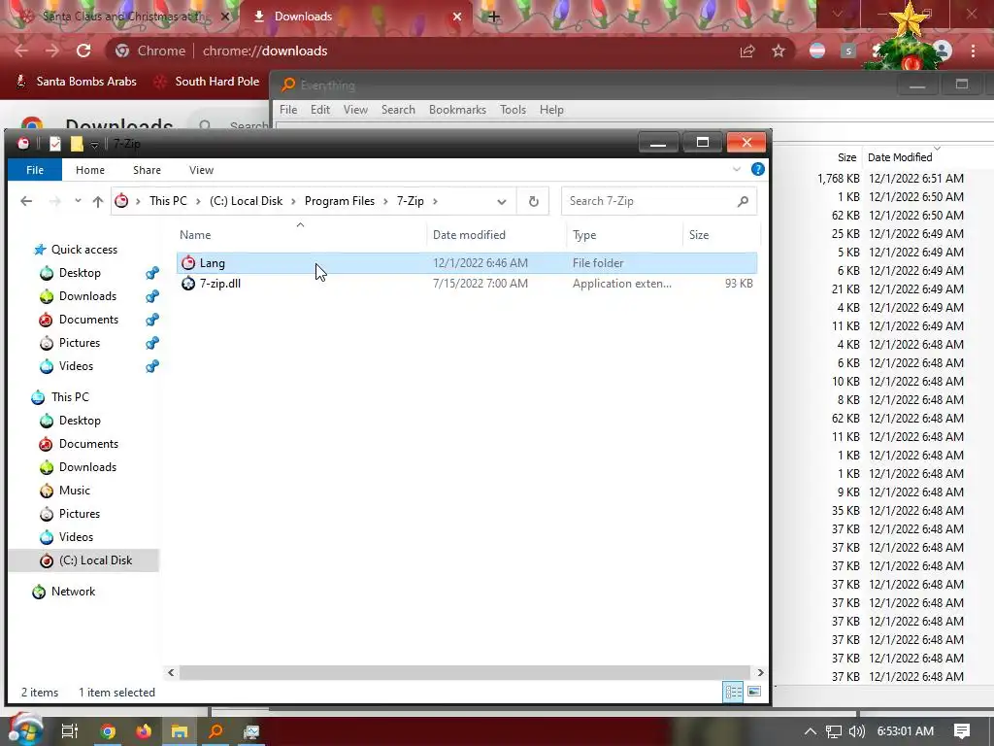Open Desktop under Quick access
Screen dimensions: 994x746
coord(80,273)
